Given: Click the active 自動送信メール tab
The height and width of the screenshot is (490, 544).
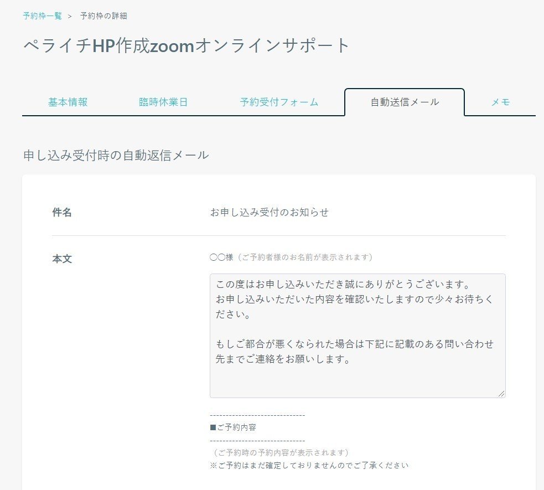Looking at the screenshot, I should point(403,102).
